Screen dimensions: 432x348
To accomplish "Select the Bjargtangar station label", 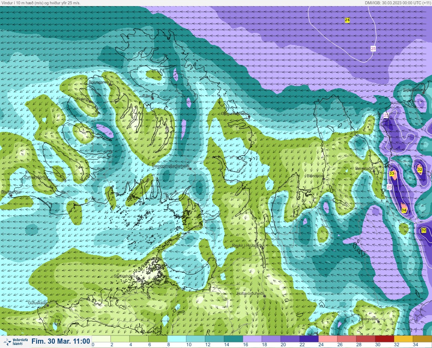I will [11, 192].
